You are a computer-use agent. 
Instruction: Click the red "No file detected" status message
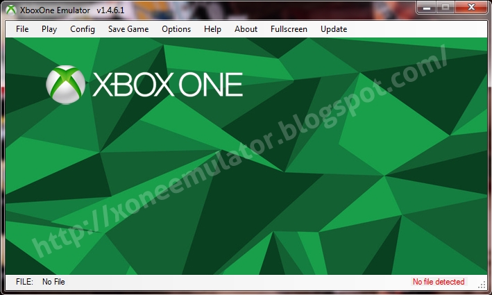(x=439, y=282)
